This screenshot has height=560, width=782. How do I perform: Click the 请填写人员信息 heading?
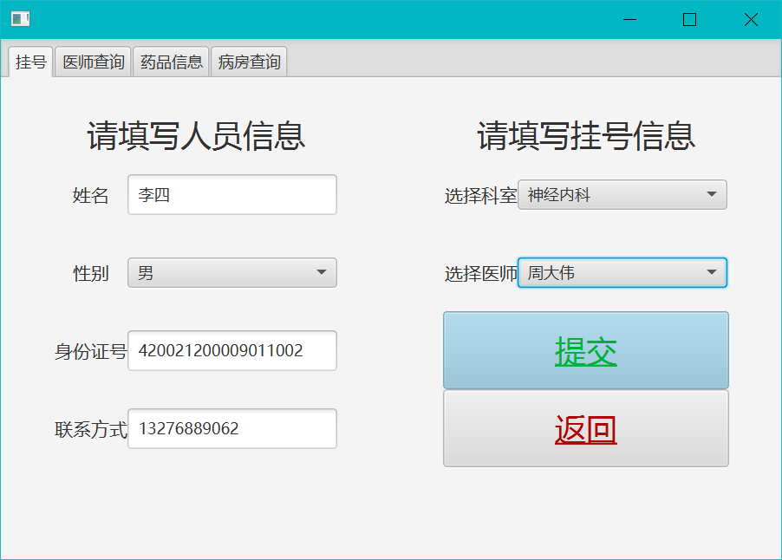pos(196,135)
